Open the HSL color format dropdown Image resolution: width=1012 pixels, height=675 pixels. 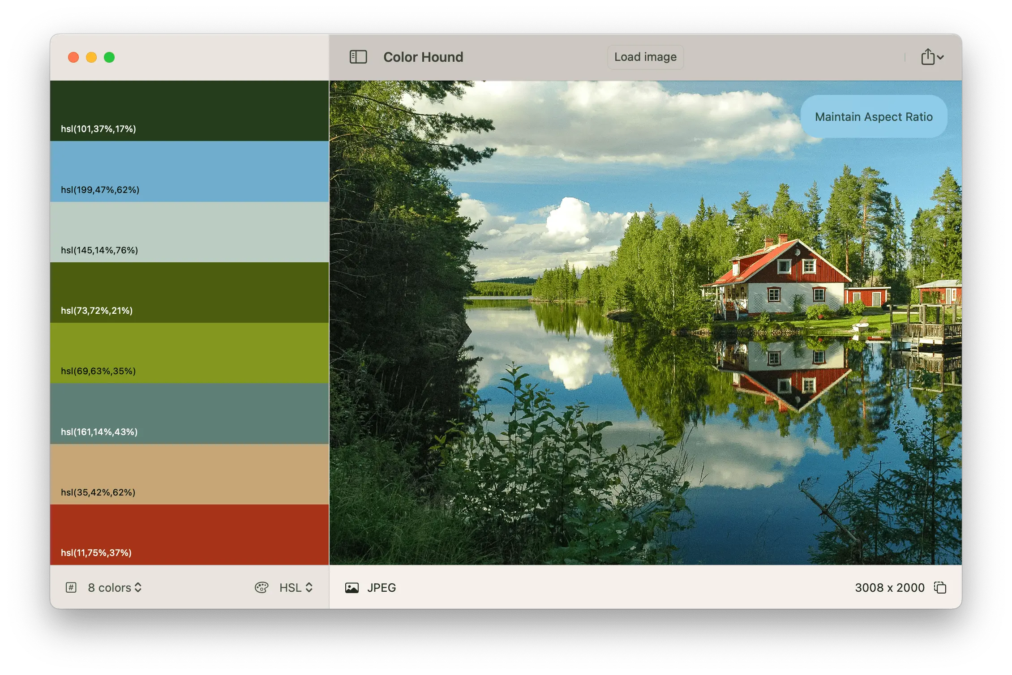(296, 587)
